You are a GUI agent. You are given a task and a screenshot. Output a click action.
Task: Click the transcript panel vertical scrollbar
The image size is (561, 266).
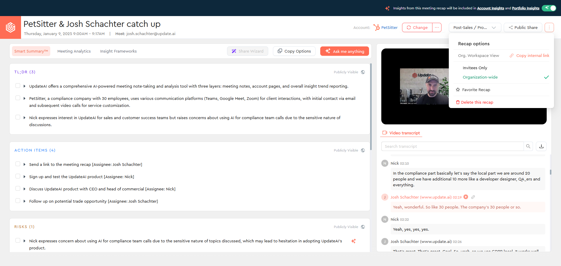[x=551, y=172]
